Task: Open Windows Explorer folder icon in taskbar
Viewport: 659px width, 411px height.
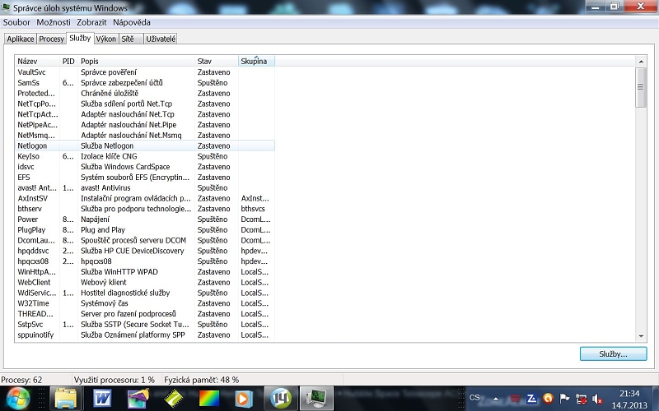Action: 66,398
